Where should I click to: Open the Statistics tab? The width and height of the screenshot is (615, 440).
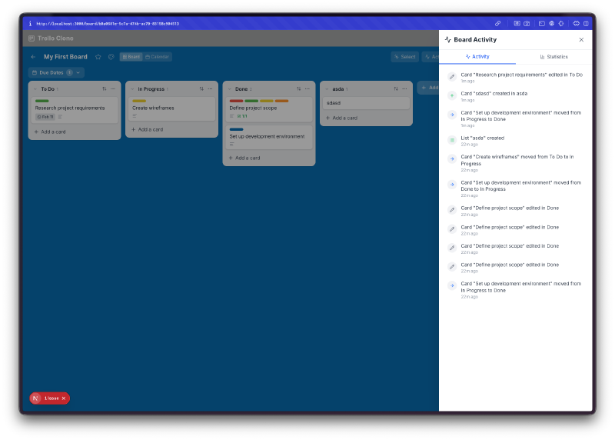pyautogui.click(x=553, y=57)
